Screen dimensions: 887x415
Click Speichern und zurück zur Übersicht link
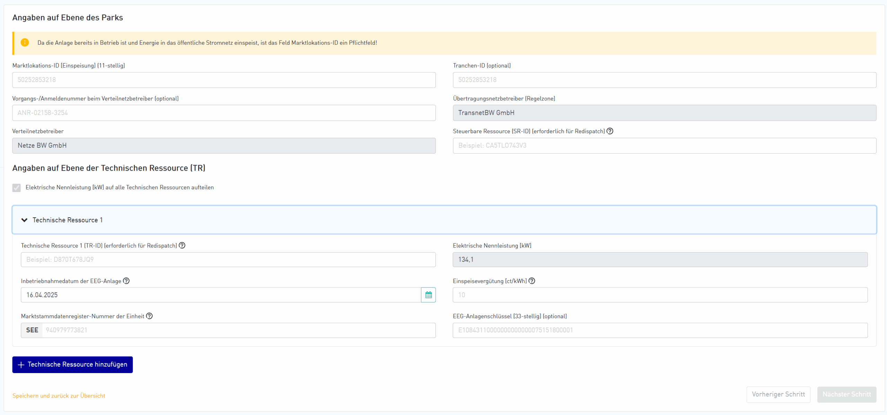click(59, 396)
